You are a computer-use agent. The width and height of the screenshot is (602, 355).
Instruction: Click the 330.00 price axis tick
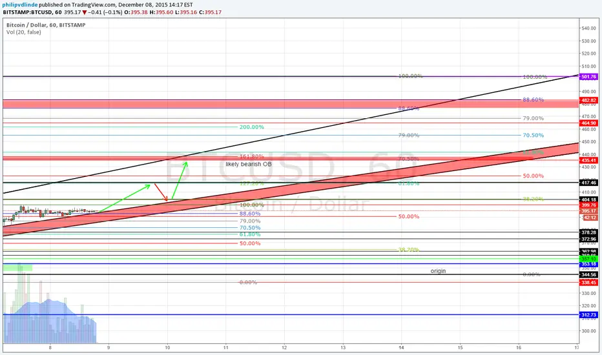point(588,293)
